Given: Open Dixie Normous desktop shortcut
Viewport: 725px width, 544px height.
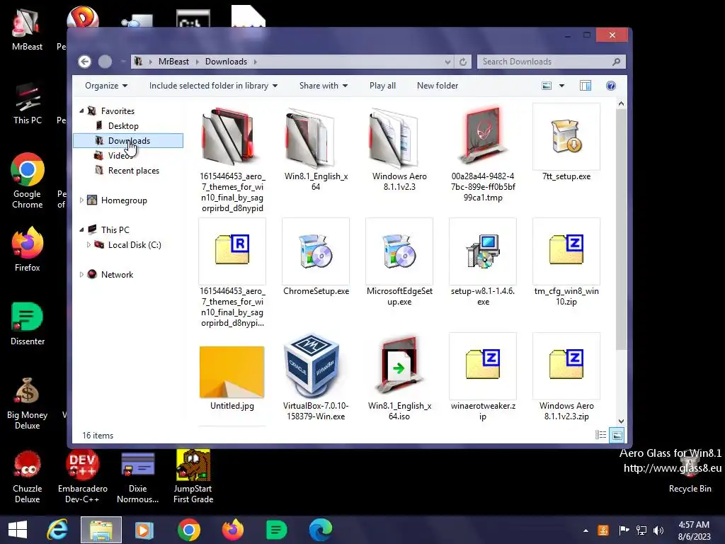Looking at the screenshot, I should (x=138, y=477).
